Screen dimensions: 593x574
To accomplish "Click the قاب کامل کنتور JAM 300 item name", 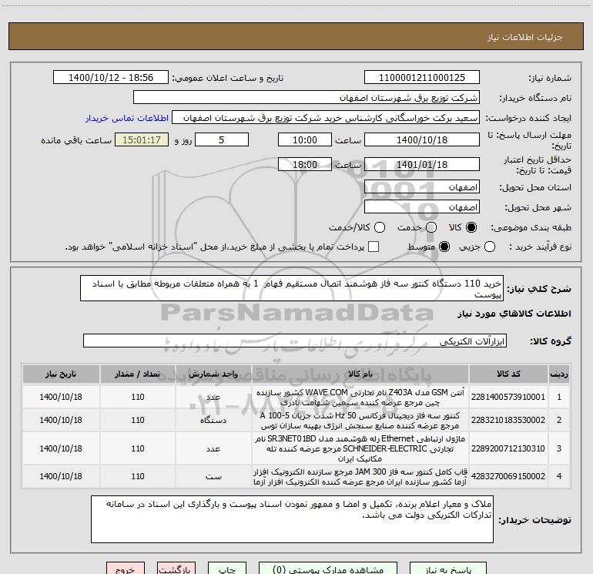I will pos(360,477).
